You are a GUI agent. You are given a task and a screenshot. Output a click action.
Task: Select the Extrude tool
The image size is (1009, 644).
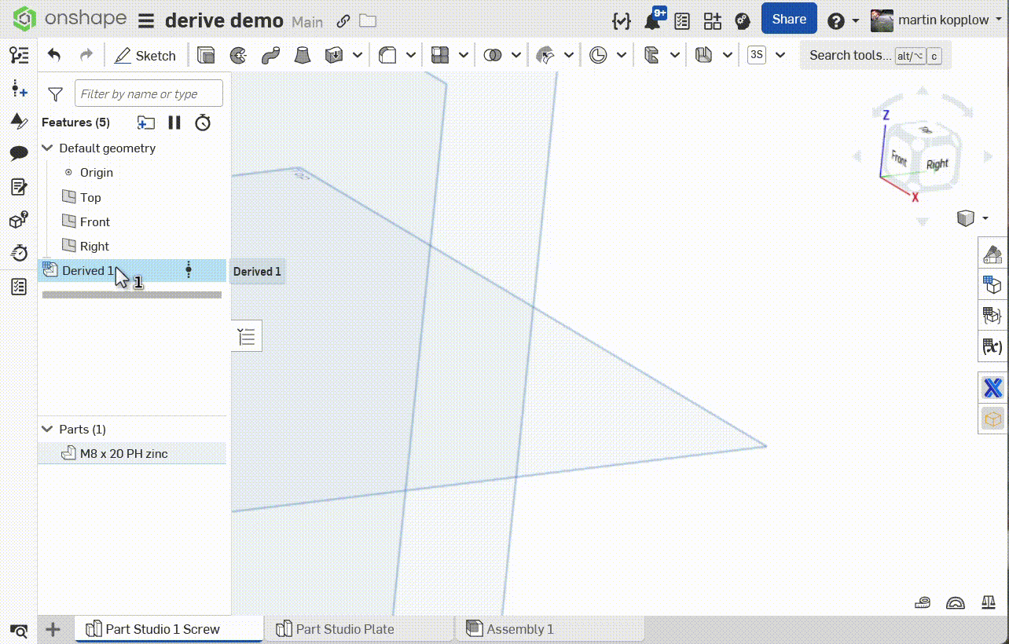(x=206, y=55)
